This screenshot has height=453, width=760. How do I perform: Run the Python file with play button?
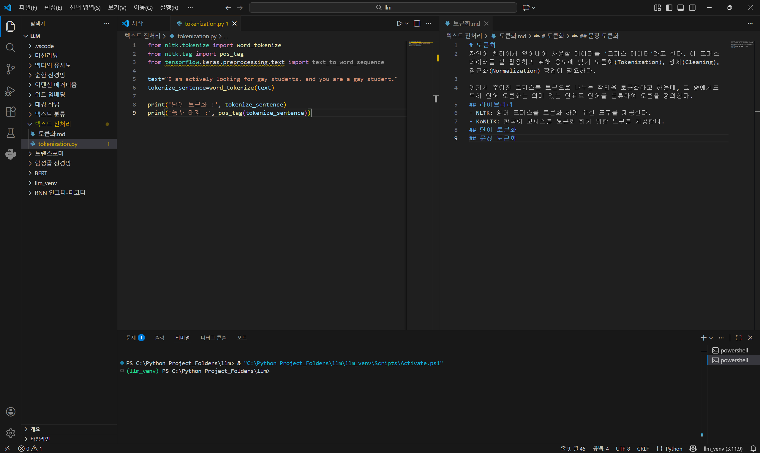(x=399, y=23)
